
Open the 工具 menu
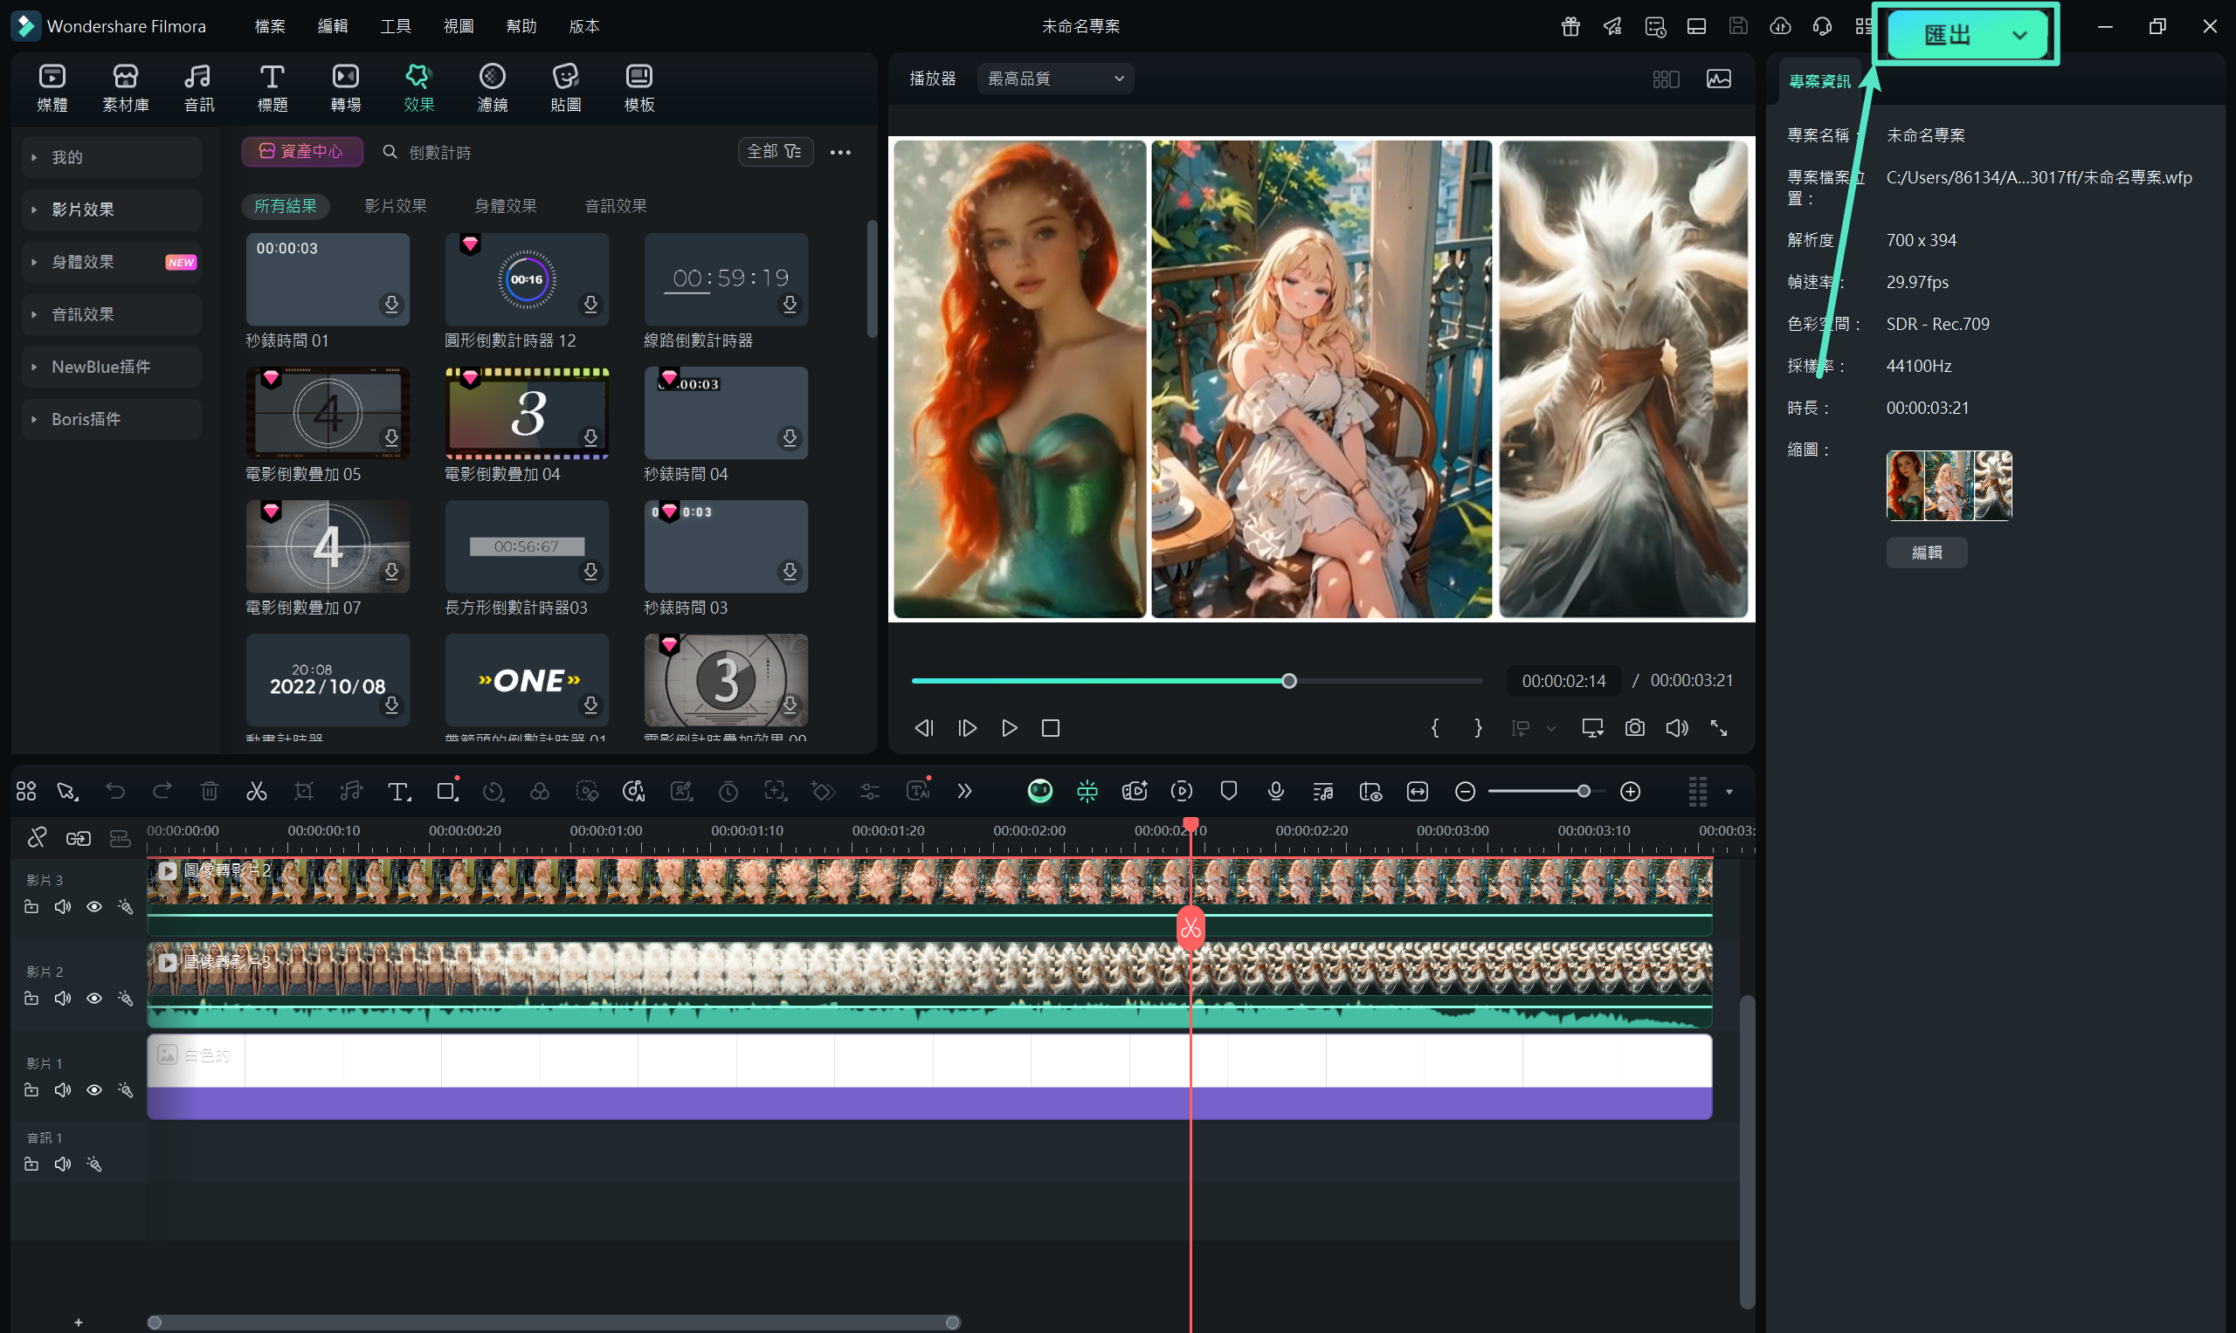396,26
